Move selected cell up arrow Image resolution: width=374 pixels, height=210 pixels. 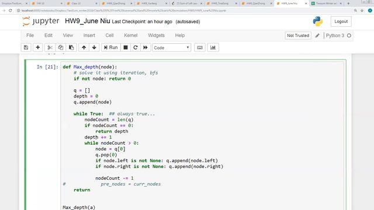coord(84,47)
